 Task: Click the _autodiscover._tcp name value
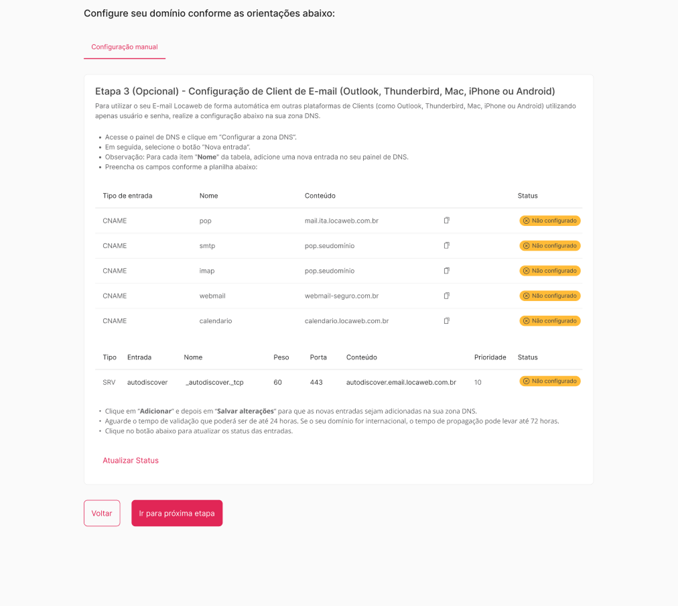pyautogui.click(x=214, y=382)
